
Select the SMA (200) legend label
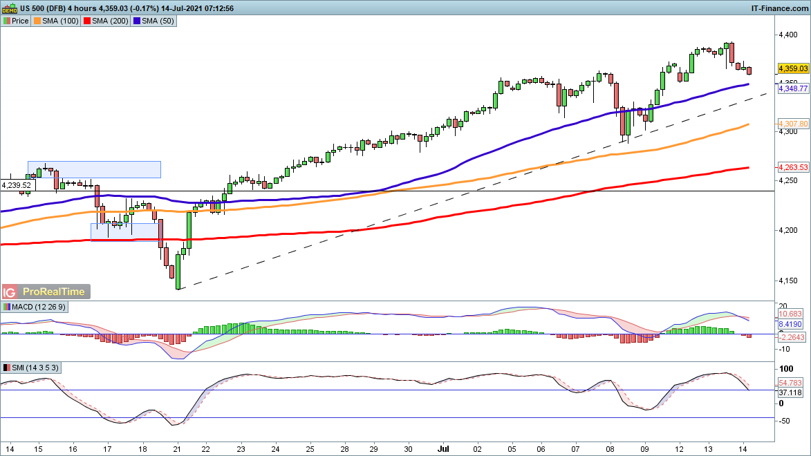pyautogui.click(x=110, y=21)
